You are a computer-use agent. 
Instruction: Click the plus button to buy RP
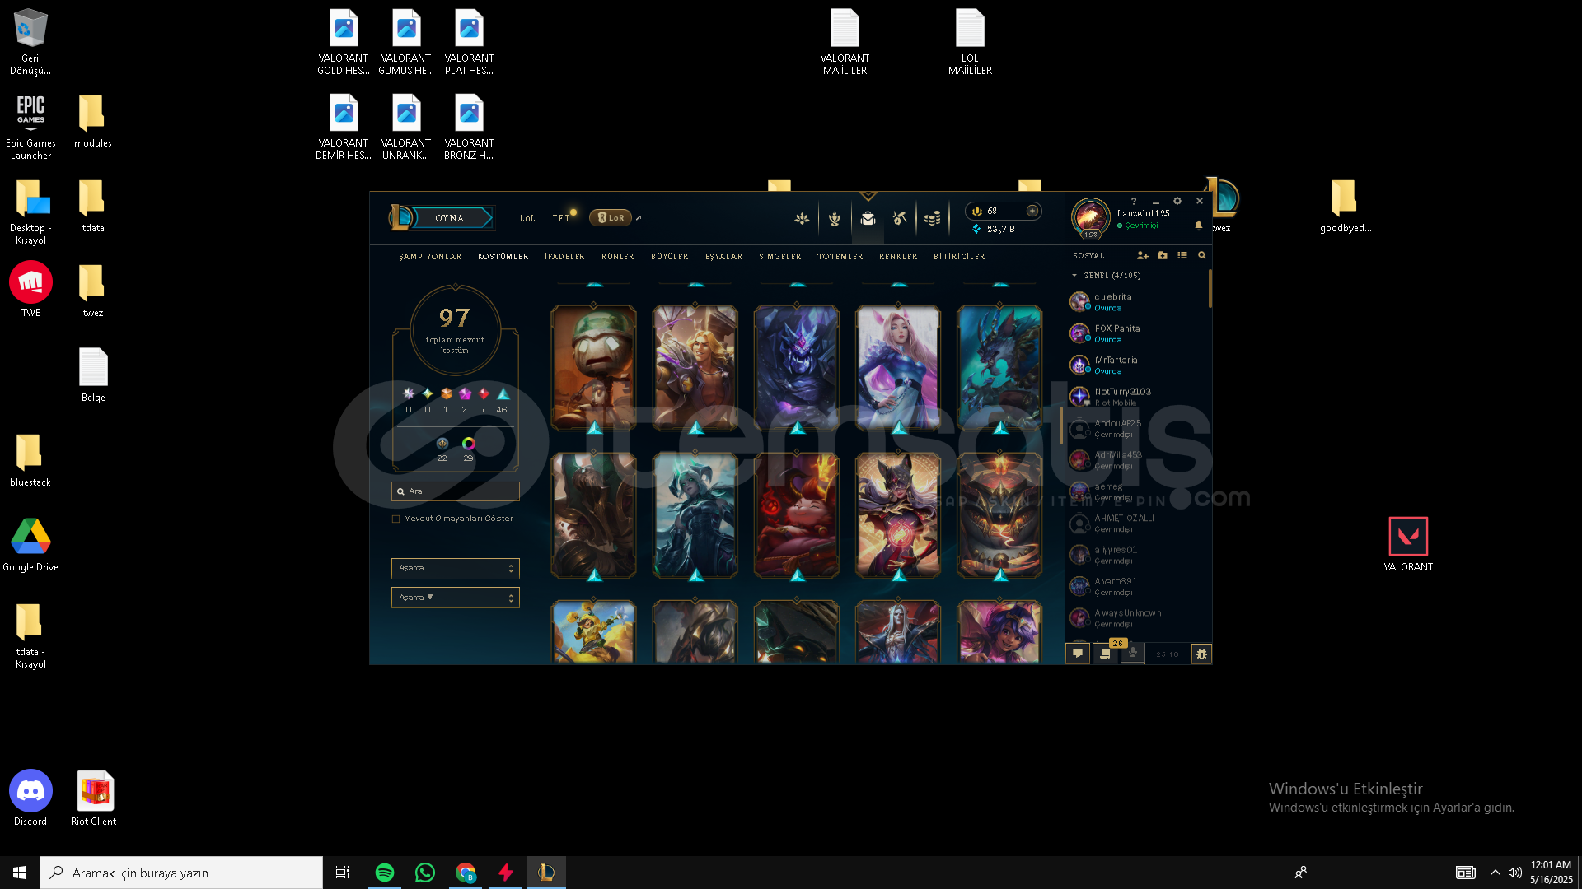pyautogui.click(x=1032, y=211)
